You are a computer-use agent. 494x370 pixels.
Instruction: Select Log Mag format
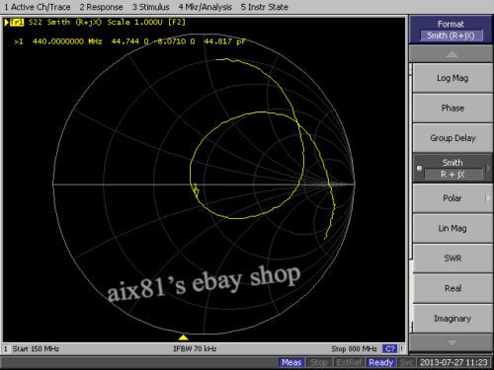pos(453,78)
